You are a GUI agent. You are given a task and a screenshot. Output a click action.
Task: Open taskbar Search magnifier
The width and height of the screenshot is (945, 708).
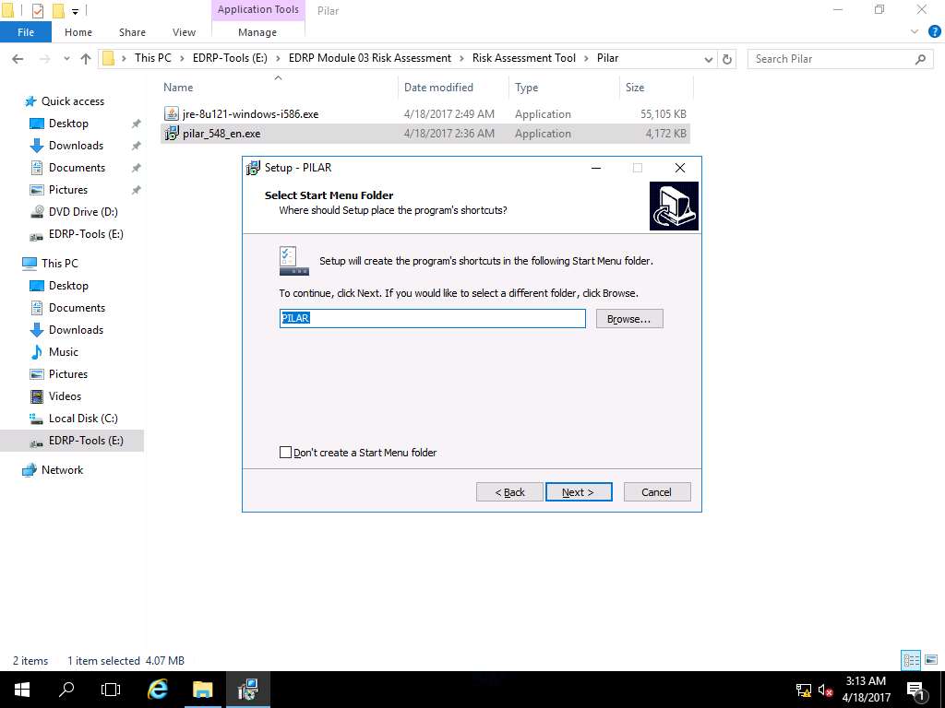point(66,690)
